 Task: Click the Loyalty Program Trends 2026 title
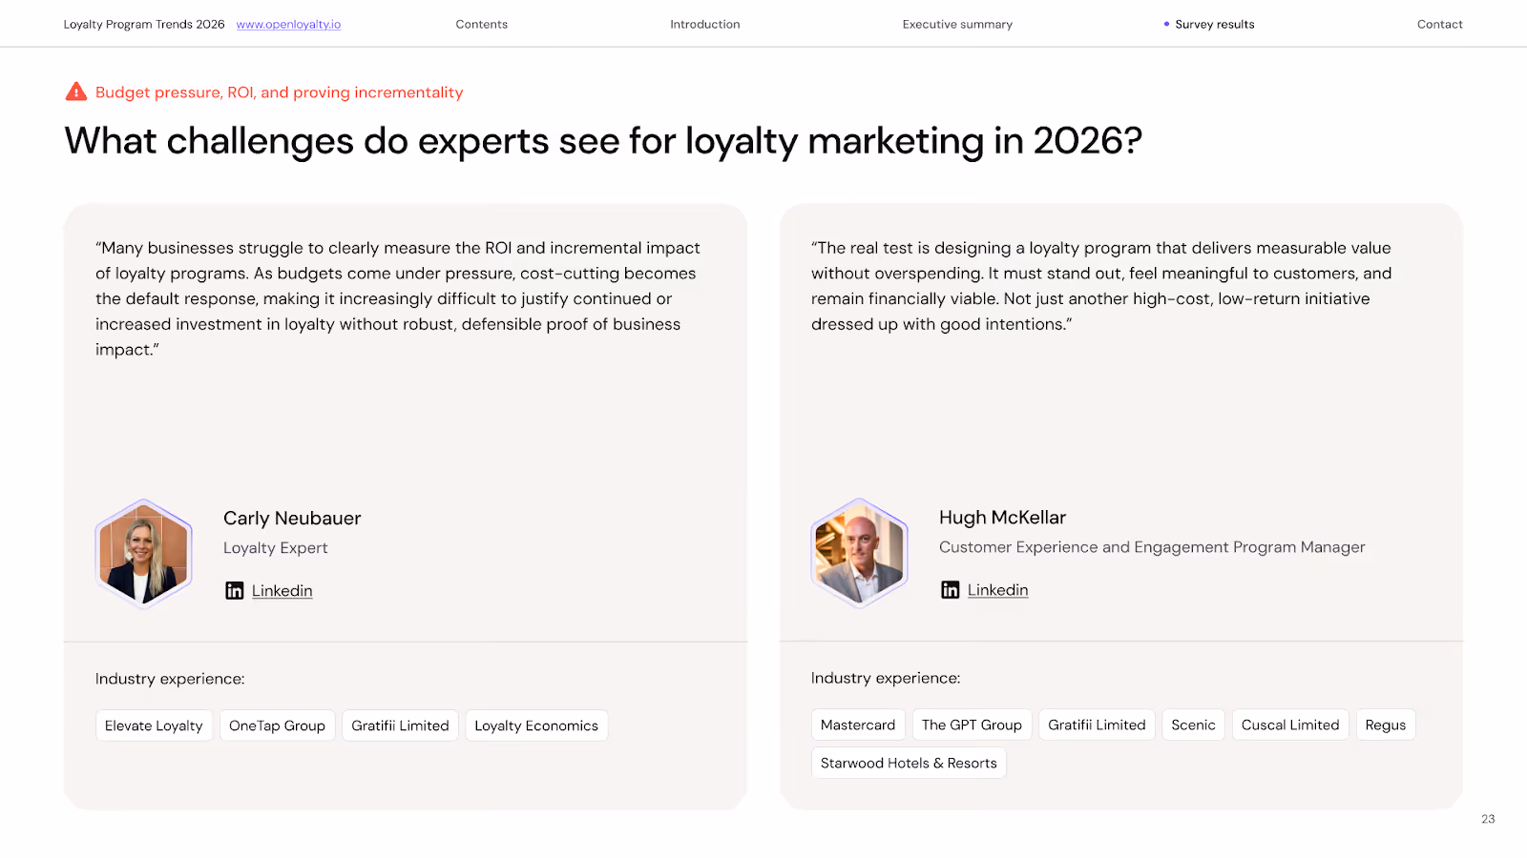(144, 25)
